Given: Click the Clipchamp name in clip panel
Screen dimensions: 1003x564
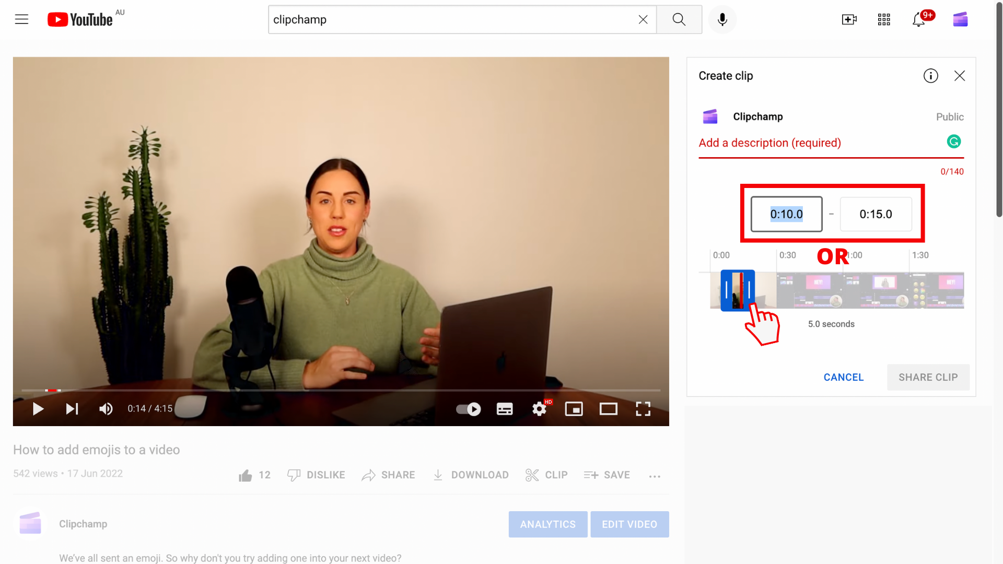Looking at the screenshot, I should pyautogui.click(x=757, y=116).
